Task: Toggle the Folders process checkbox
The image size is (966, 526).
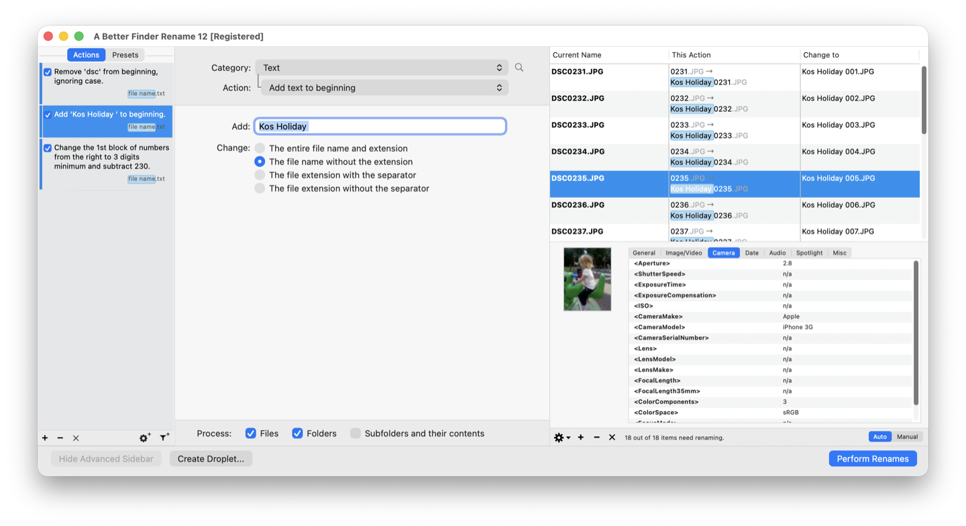Action: (x=297, y=434)
